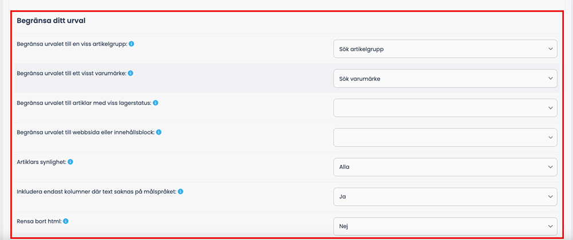
Task: Click info icon beside varumärke label
Action: point(131,73)
